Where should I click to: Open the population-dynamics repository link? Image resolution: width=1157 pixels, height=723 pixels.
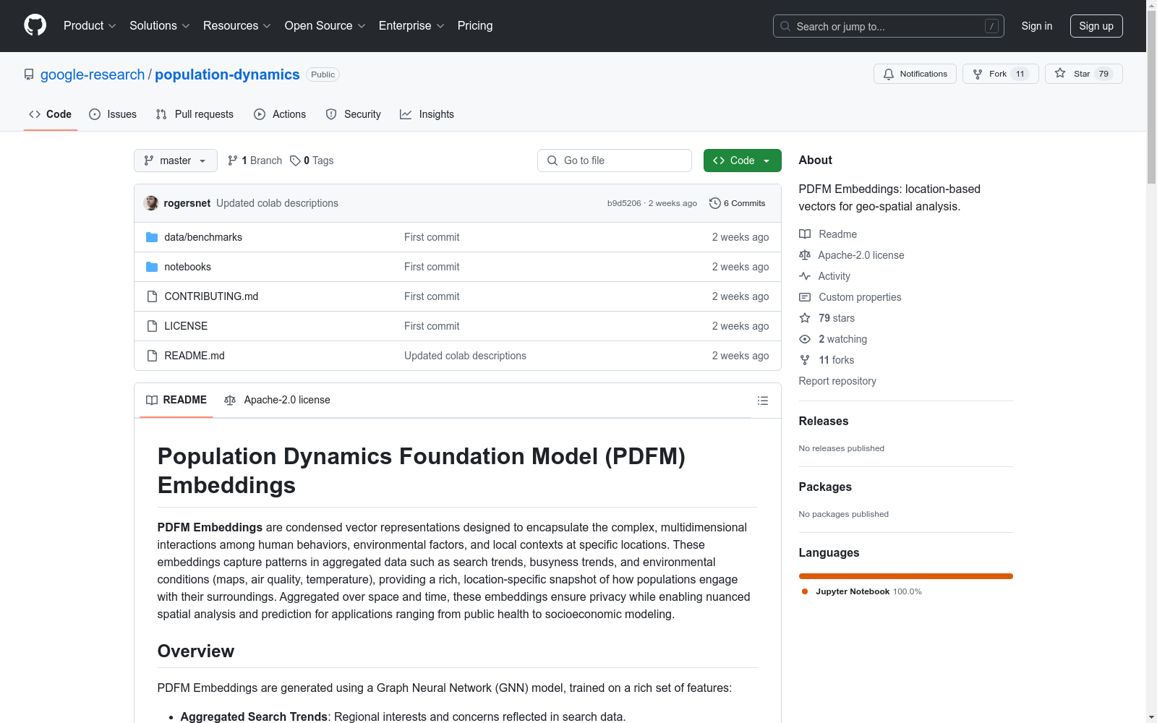click(227, 74)
